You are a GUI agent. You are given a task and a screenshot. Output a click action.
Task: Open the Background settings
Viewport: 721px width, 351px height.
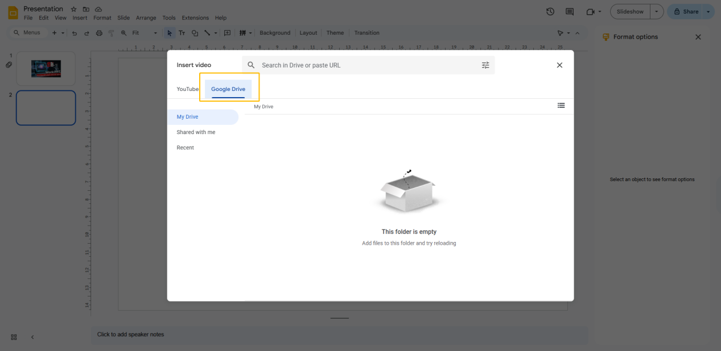[x=275, y=32]
